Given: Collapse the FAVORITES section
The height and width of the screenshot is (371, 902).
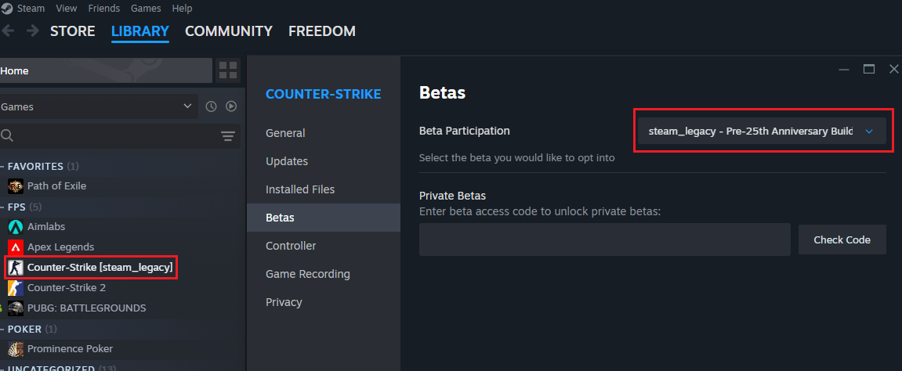Looking at the screenshot, I should coord(3,167).
